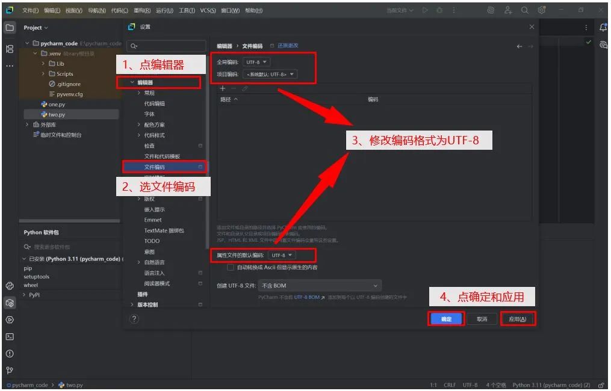
Task: Click the Apply button
Action: [518, 320]
